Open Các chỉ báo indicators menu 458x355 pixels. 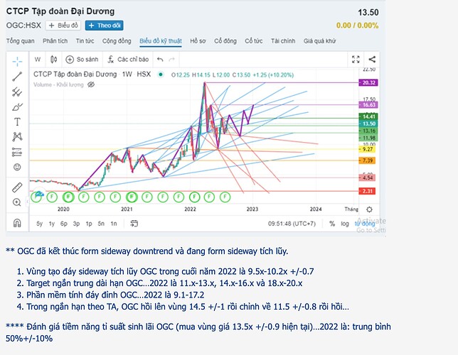(128, 60)
